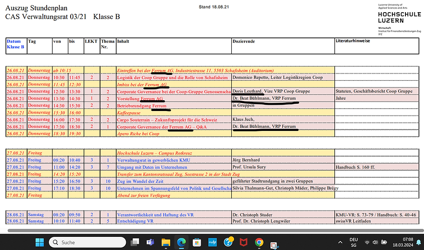Click the horizontal scrollbar of the document
The height and width of the screenshot is (250, 424).
coord(216,231)
